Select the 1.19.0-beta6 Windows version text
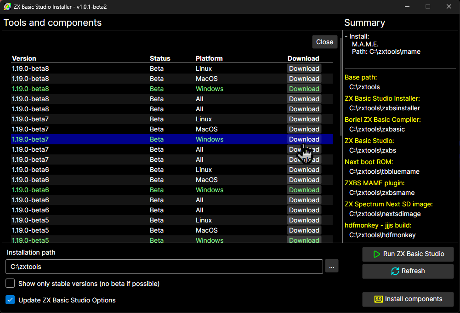This screenshot has width=460, height=313. tap(30, 190)
